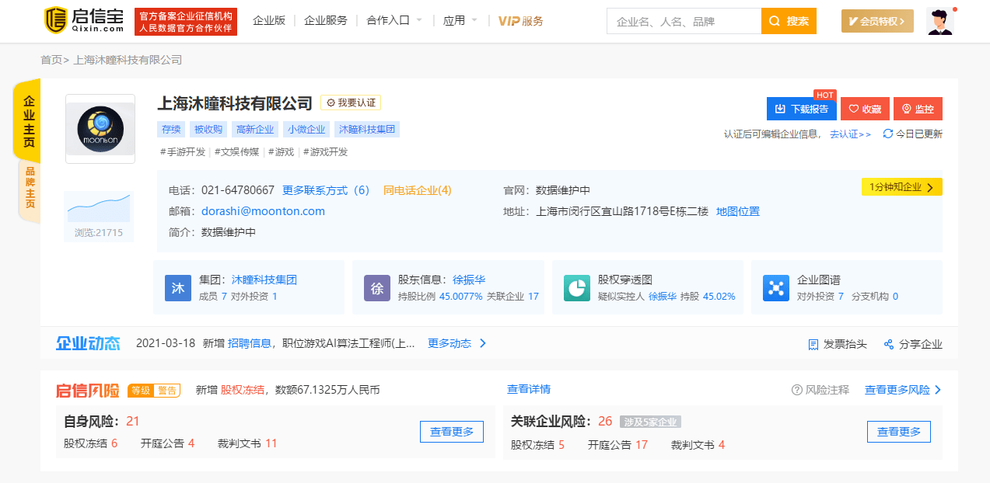990x483 pixels.
Task: Click the 小微企业 tag
Action: (x=306, y=130)
